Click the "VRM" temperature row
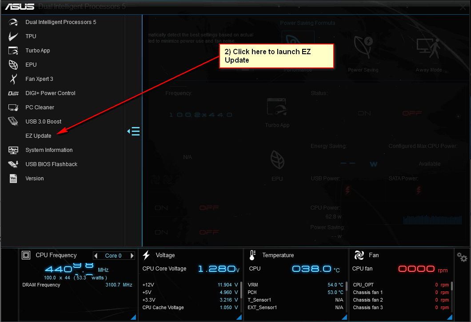Screen dimensions: 471x322 [x=295, y=285]
